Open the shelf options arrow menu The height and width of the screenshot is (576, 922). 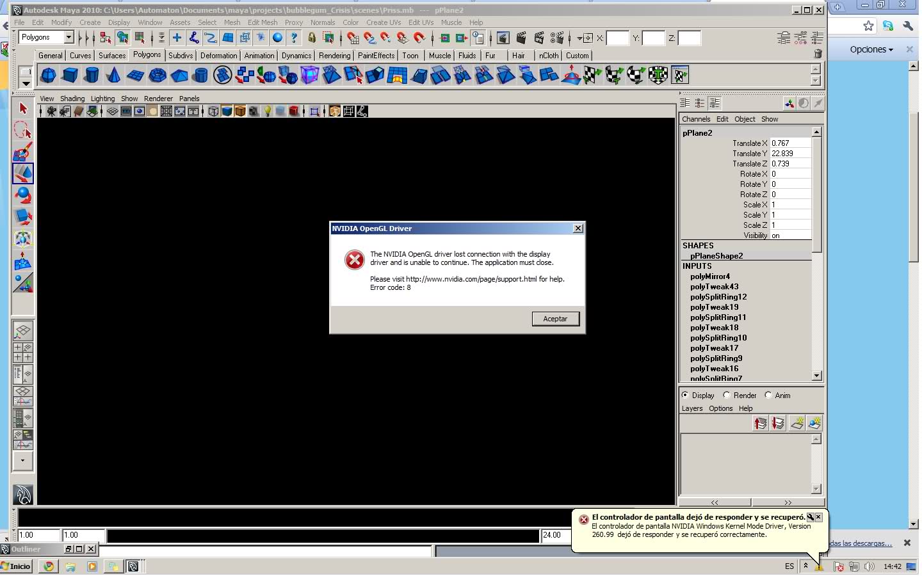coord(26,83)
